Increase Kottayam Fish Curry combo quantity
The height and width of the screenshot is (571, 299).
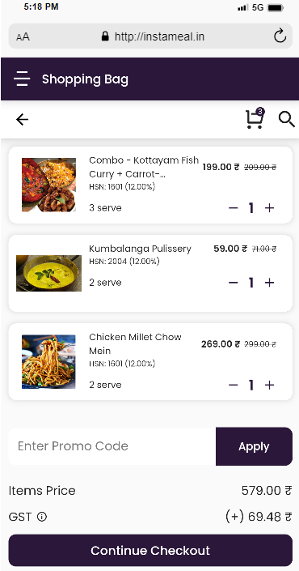click(269, 208)
